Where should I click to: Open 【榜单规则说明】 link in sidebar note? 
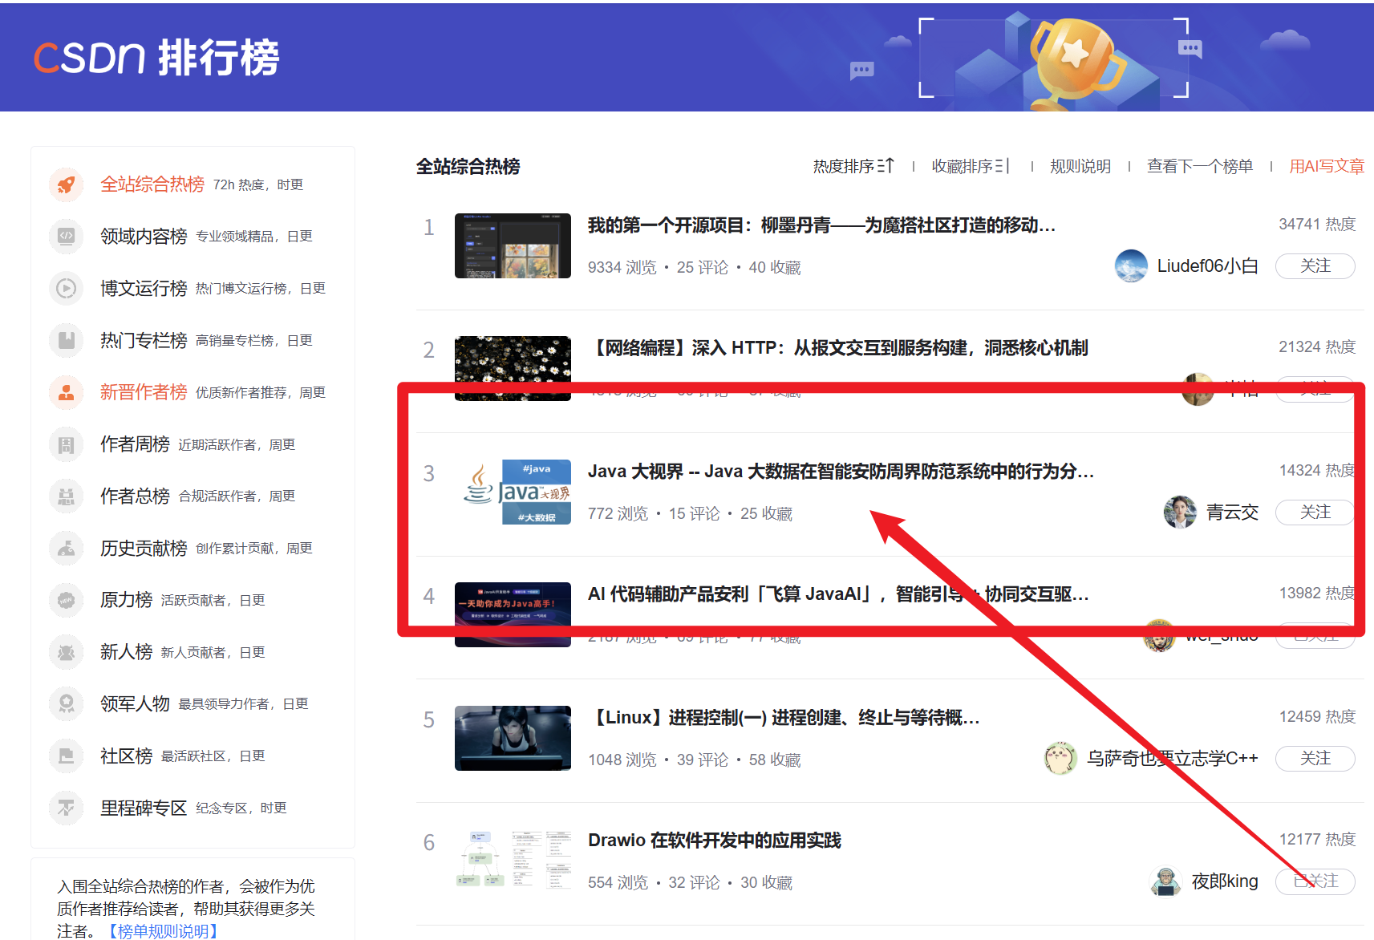point(163,930)
